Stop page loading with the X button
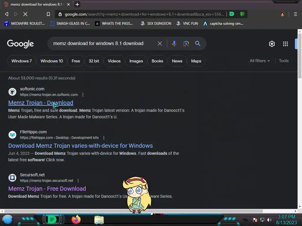Viewport: 302px width, 226px height. 25,14
